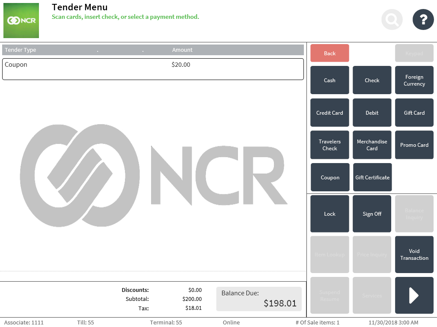
Task: Lock the terminal
Action: [x=330, y=214]
